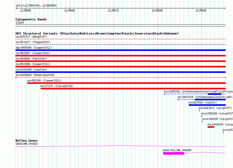
Task: Click the 113566k ruler tick label
Action: click(70, 10)
